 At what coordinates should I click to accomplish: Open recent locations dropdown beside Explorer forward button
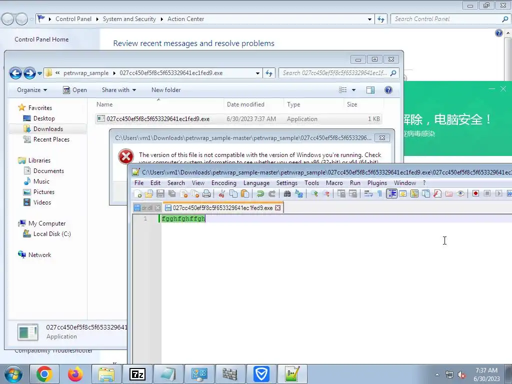pos(39,73)
